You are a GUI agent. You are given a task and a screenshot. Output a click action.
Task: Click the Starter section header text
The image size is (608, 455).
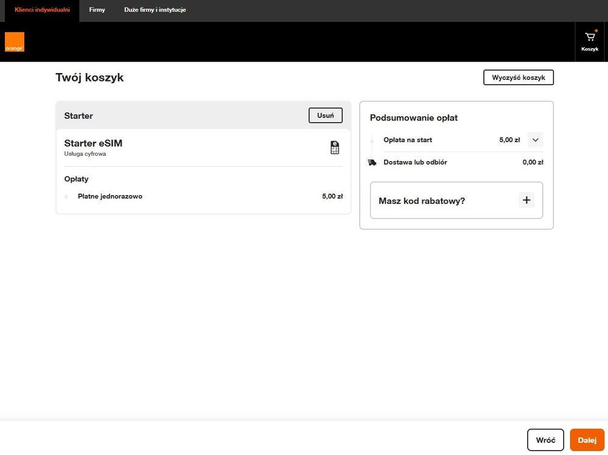[79, 116]
